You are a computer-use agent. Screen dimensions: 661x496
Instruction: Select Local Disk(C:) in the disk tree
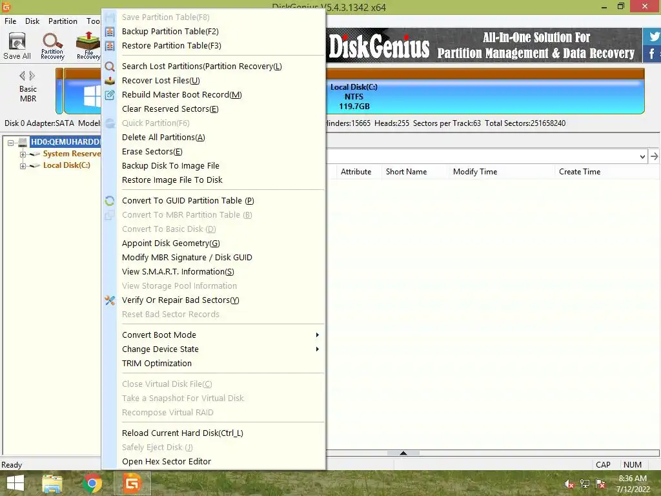pyautogui.click(x=66, y=165)
